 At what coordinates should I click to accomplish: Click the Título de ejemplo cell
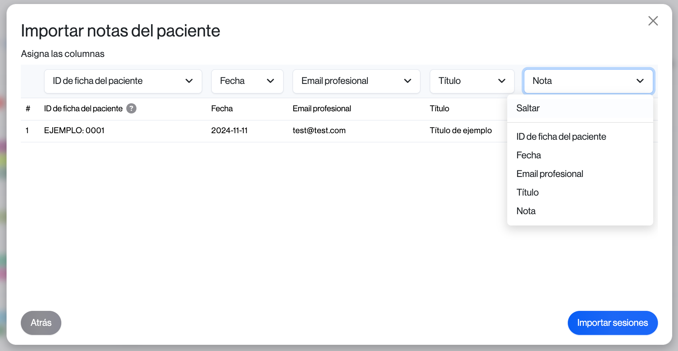point(461,131)
